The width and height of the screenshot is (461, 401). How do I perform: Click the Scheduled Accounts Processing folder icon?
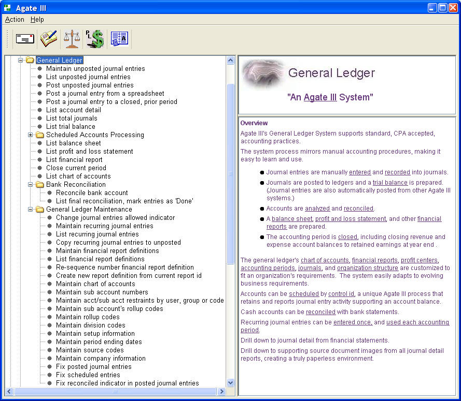(40, 135)
